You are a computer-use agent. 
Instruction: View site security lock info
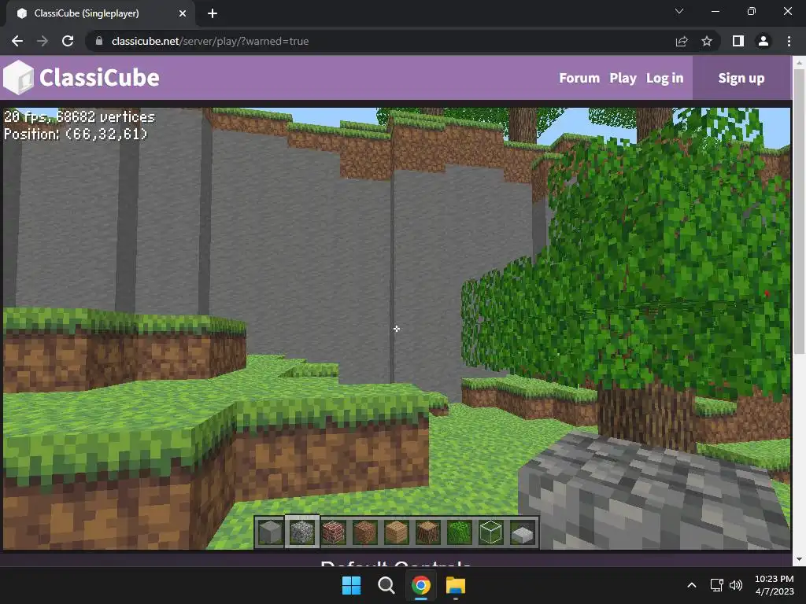tap(99, 41)
